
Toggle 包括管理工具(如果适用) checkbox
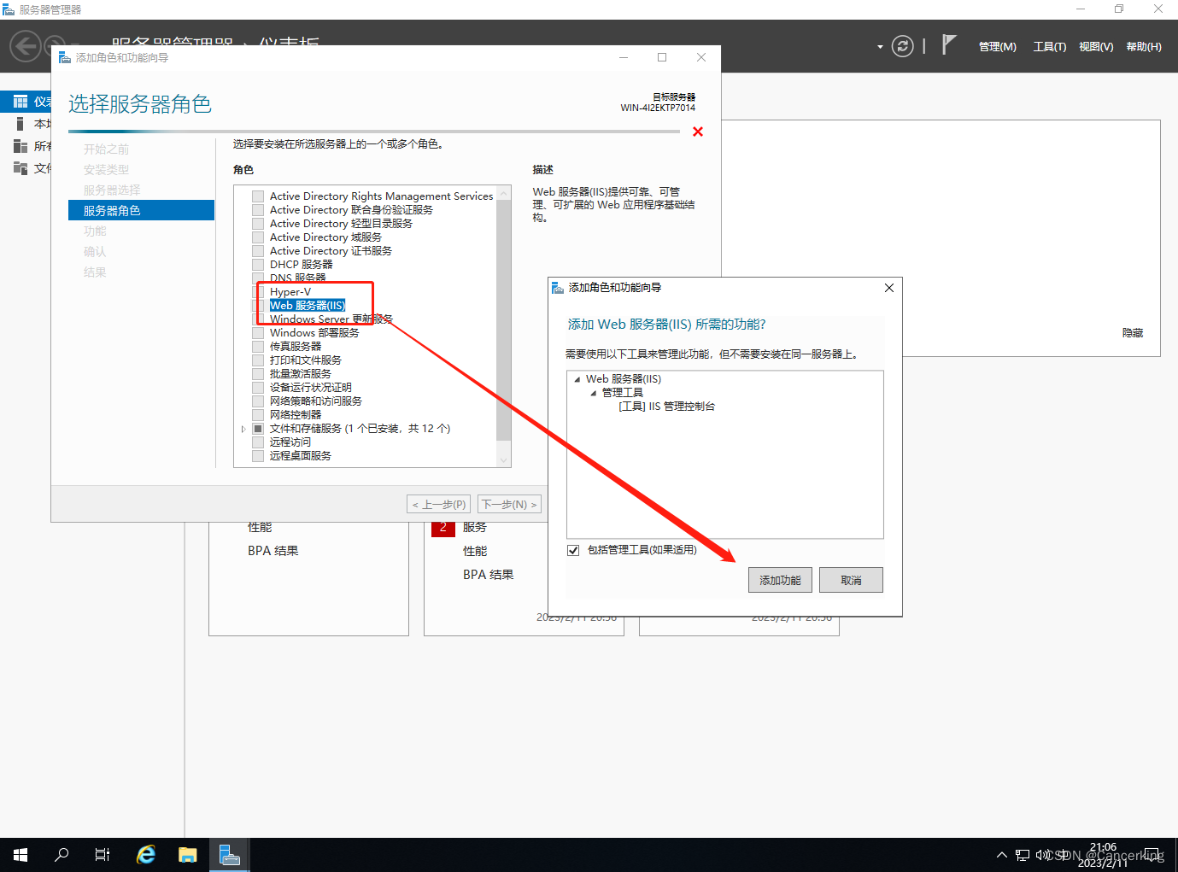pos(573,550)
